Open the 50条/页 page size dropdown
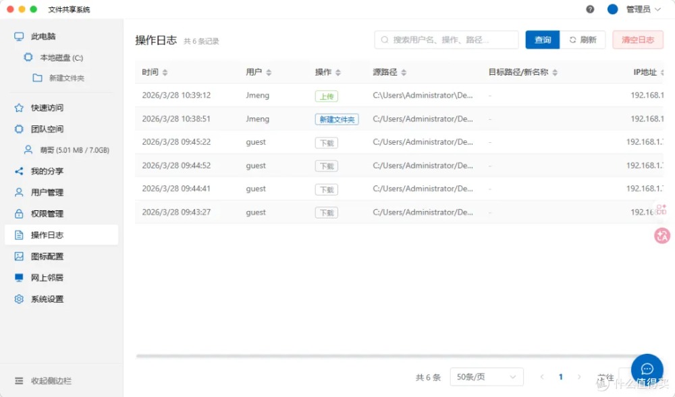 click(486, 377)
